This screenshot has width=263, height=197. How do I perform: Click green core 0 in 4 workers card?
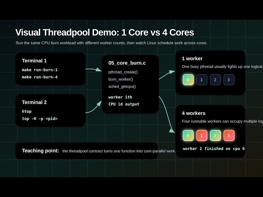188,135
